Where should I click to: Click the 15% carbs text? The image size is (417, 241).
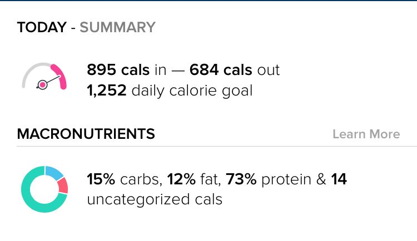[124, 179]
